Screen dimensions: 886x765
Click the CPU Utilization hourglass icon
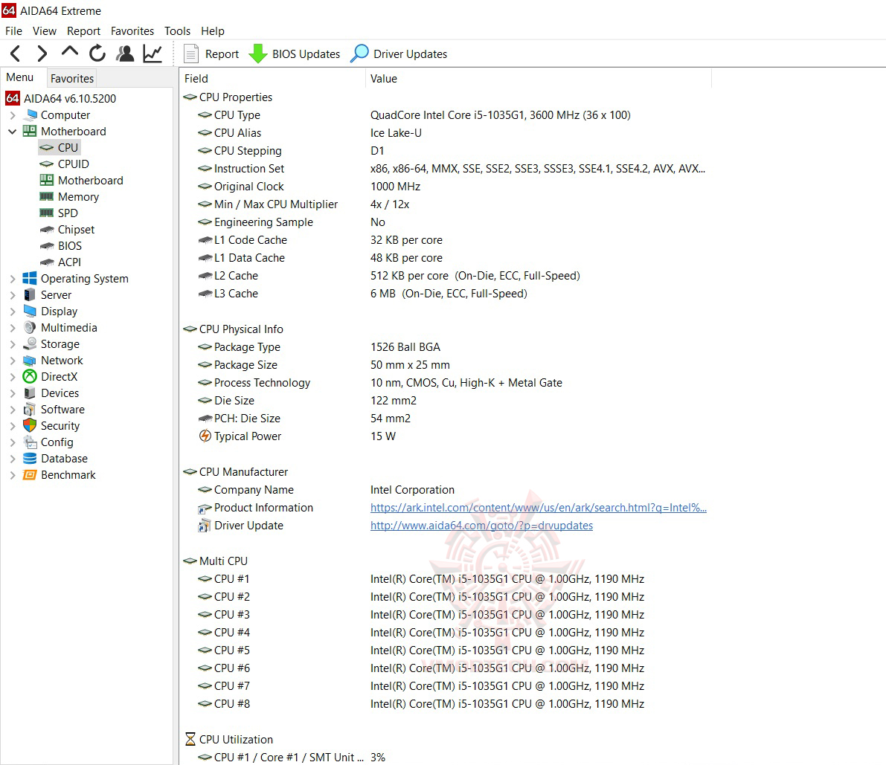pos(190,739)
